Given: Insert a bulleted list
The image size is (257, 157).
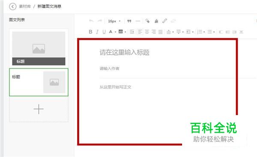Looking at the screenshot, I should (x=209, y=32).
